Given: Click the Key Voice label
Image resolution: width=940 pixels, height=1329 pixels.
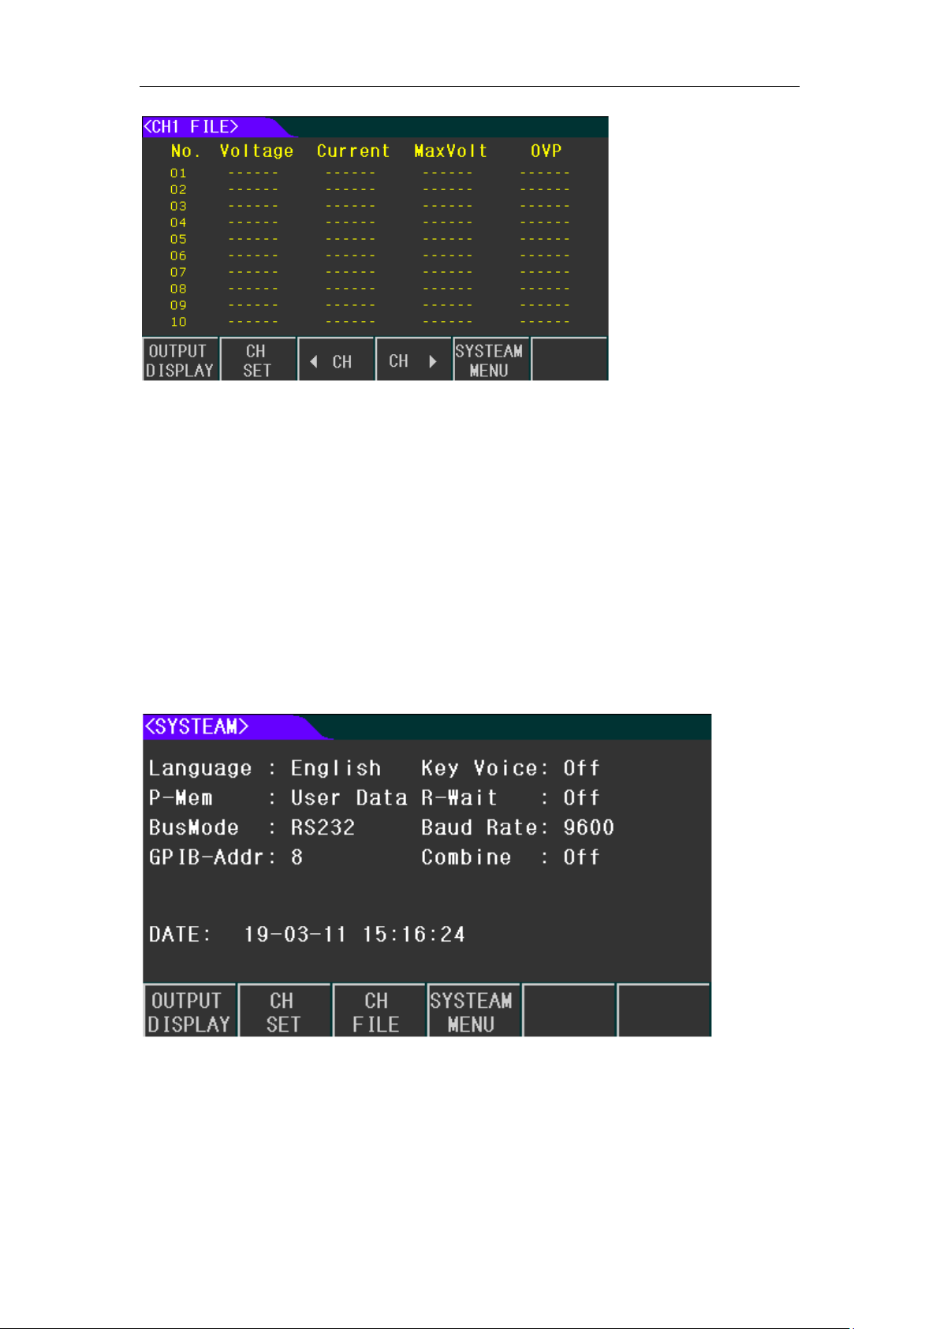Looking at the screenshot, I should pos(479,768).
